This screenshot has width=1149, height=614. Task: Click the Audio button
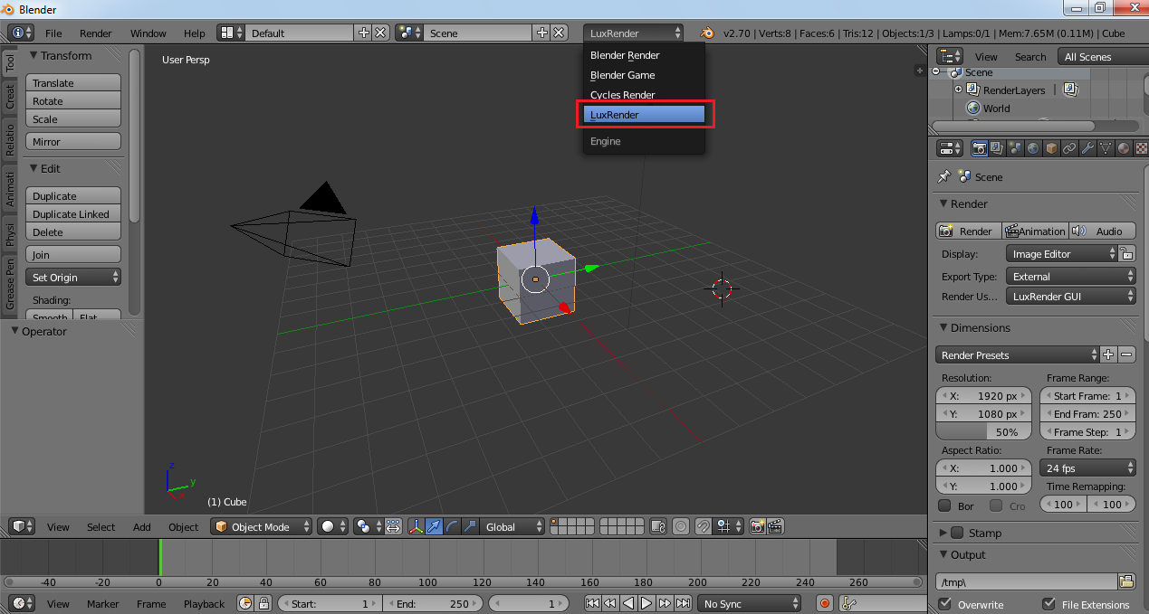pyautogui.click(x=1103, y=231)
